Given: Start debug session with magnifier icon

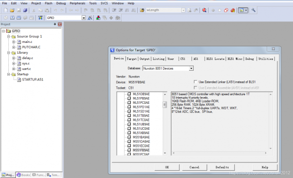Looking at the screenshot, I should [x=204, y=10].
